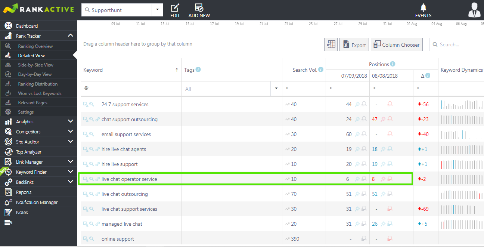Image resolution: width=484 pixels, height=247 pixels.
Task: Click the leftmost action icon in email support services row
Action: pyautogui.click(x=86, y=134)
